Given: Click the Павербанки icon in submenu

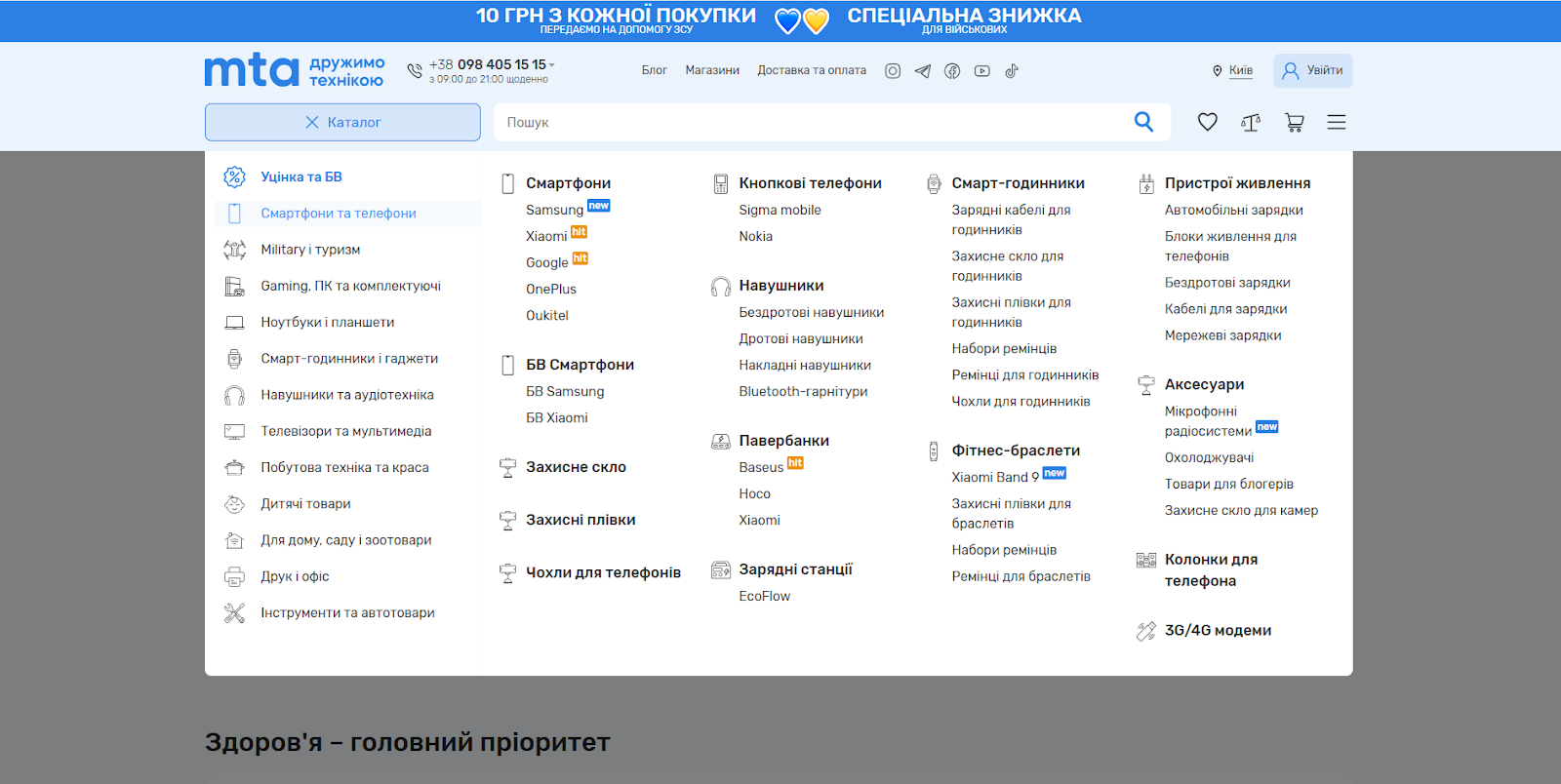Looking at the screenshot, I should pyautogui.click(x=721, y=441).
